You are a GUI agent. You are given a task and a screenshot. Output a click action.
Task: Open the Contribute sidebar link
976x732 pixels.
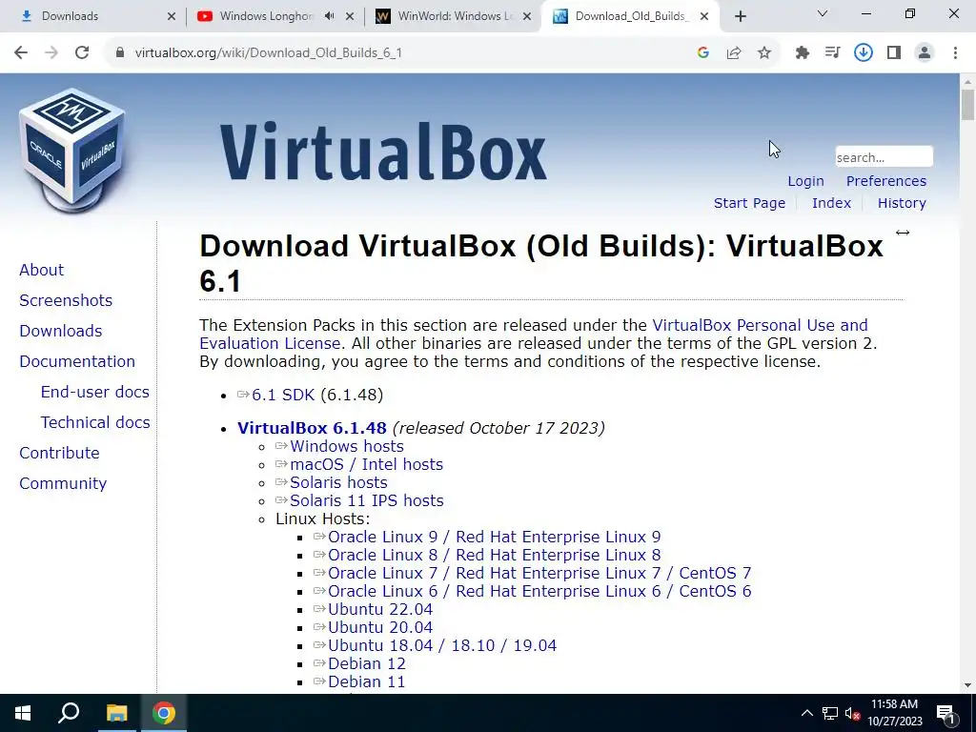click(59, 453)
